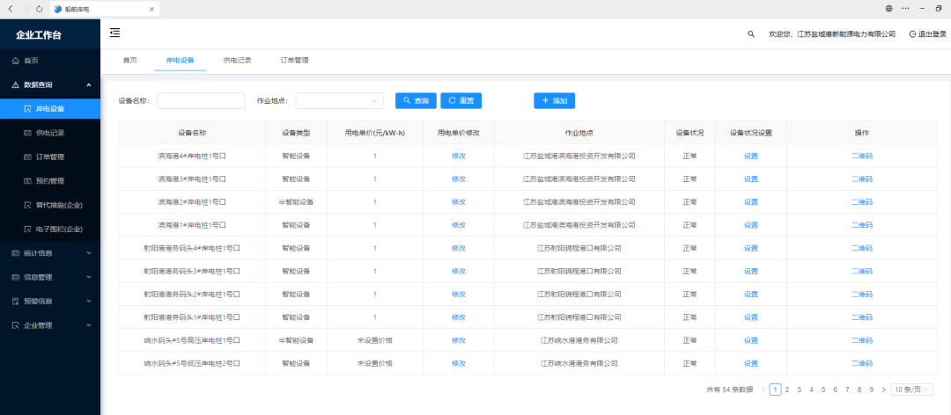This screenshot has height=415, width=951.
Task: Switch to the 订单管理 tab
Action: click(294, 61)
